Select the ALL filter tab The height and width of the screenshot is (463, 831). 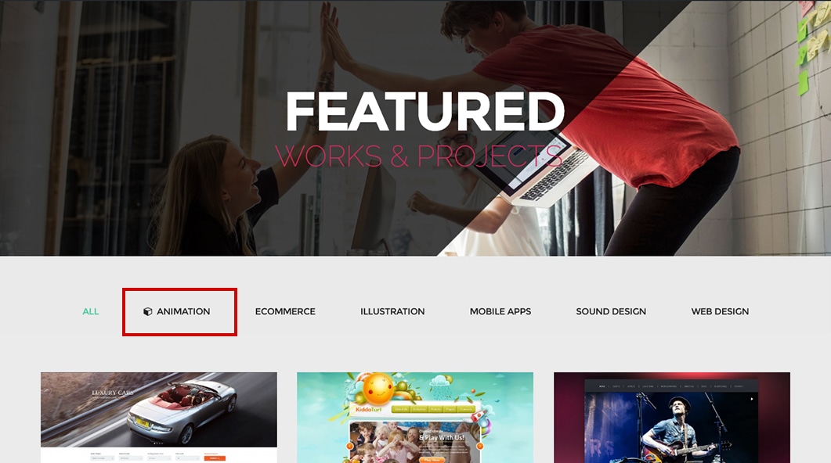91,312
